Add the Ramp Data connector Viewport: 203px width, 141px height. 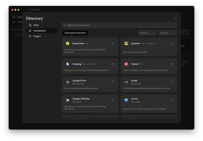click(x=113, y=44)
